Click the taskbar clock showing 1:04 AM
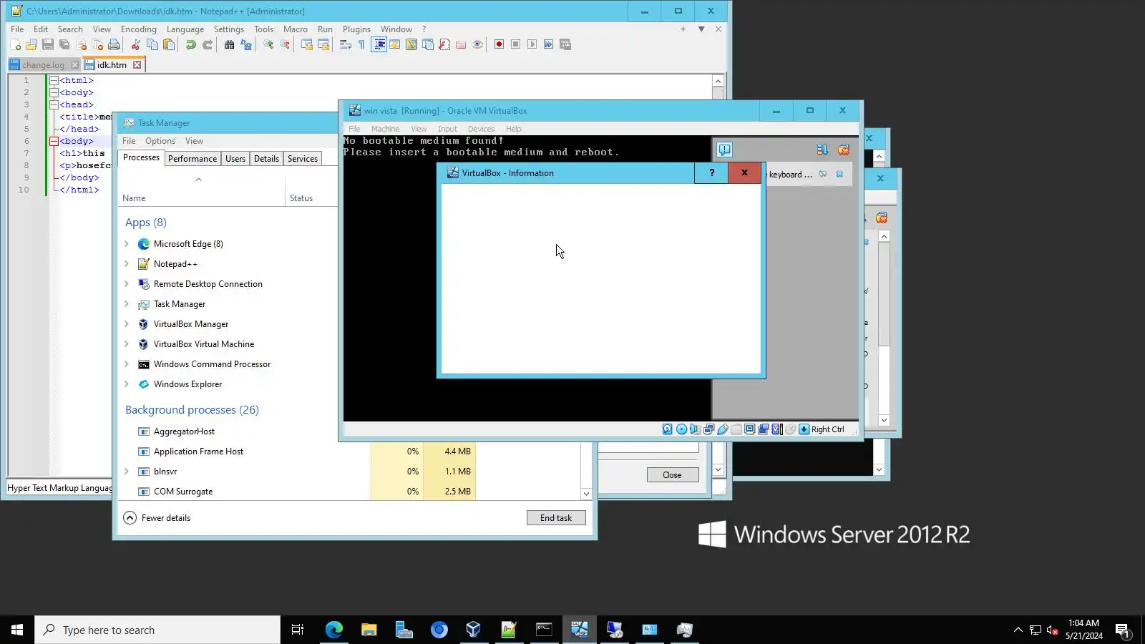Viewport: 1145px width, 644px height. pyautogui.click(x=1083, y=630)
